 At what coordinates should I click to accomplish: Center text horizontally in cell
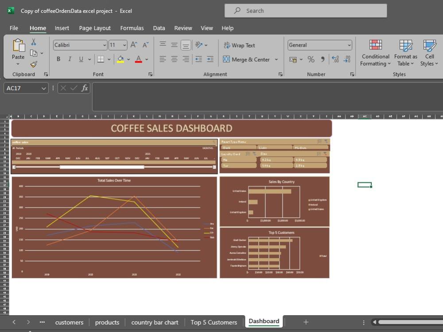coord(174,59)
